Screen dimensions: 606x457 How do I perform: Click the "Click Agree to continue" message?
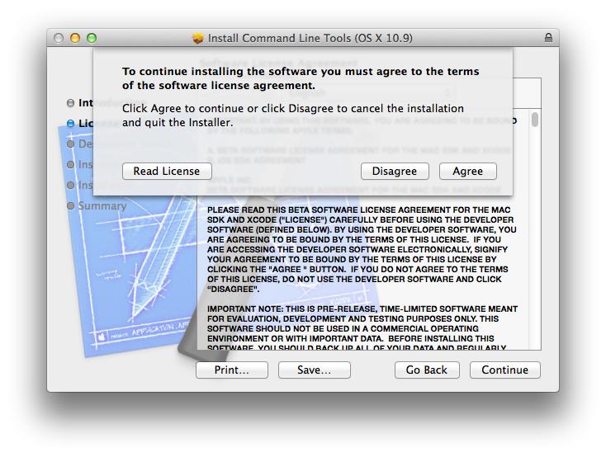[x=293, y=115]
